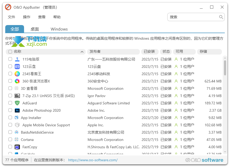Click the user icon in App Installer row

tap(176, 118)
